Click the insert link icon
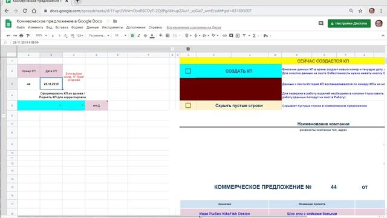 (224, 36)
